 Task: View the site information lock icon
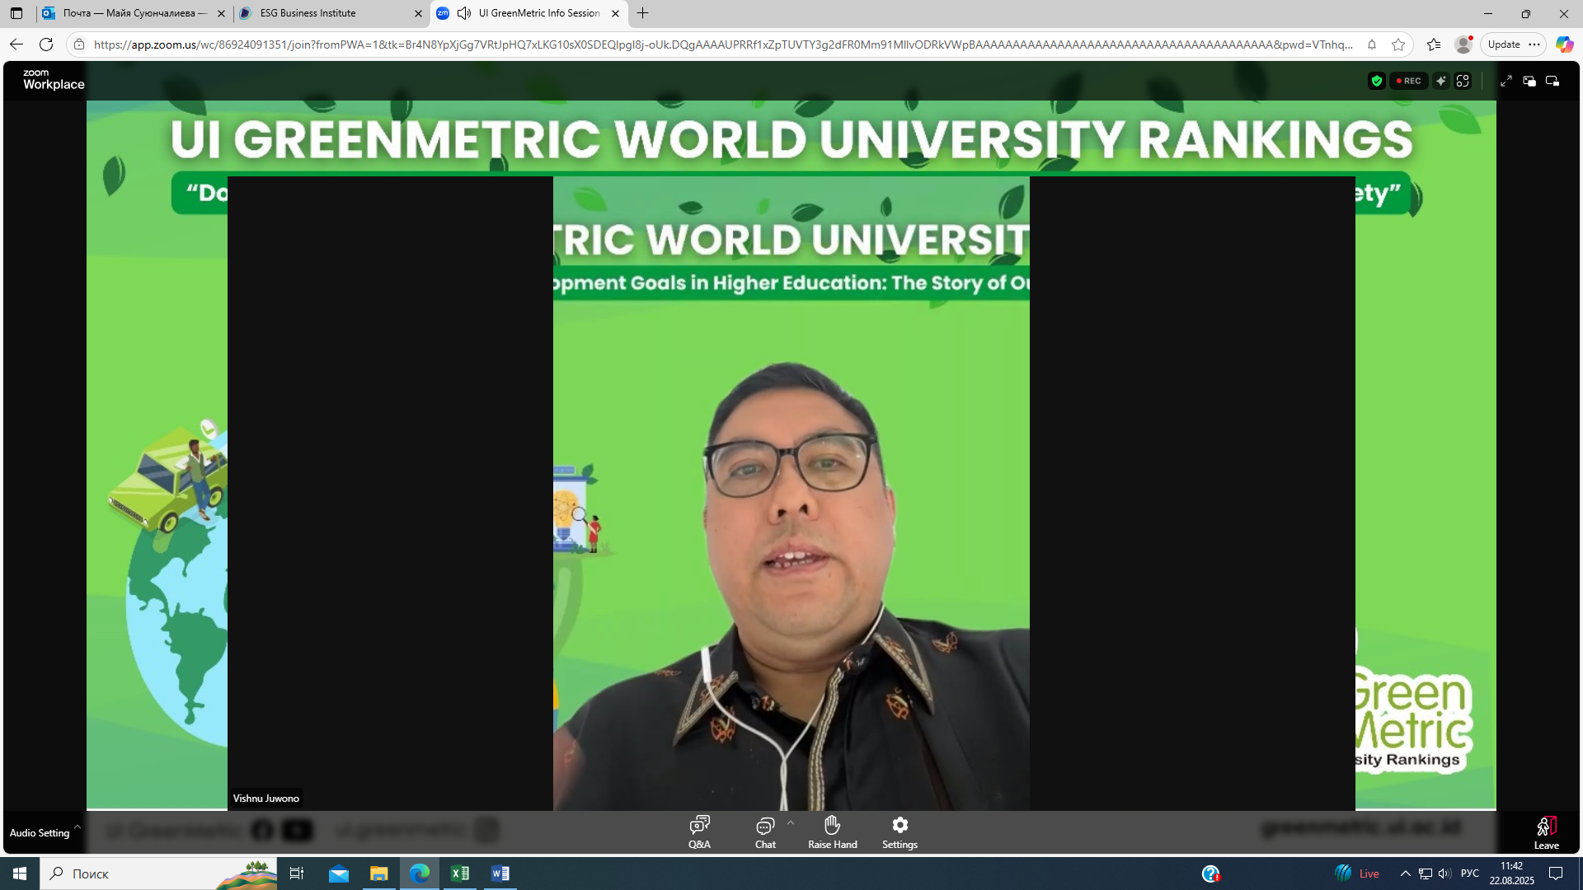79,44
